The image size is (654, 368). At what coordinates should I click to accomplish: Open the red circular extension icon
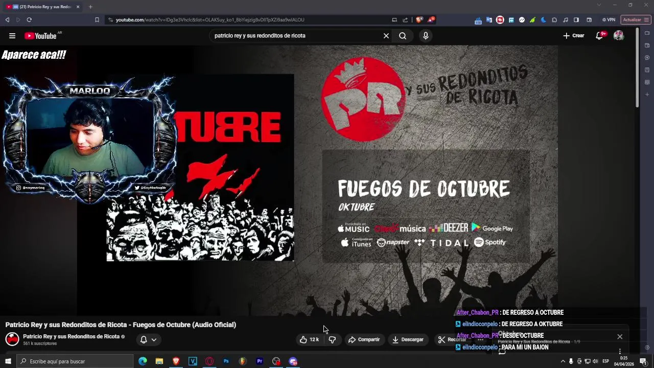500,20
